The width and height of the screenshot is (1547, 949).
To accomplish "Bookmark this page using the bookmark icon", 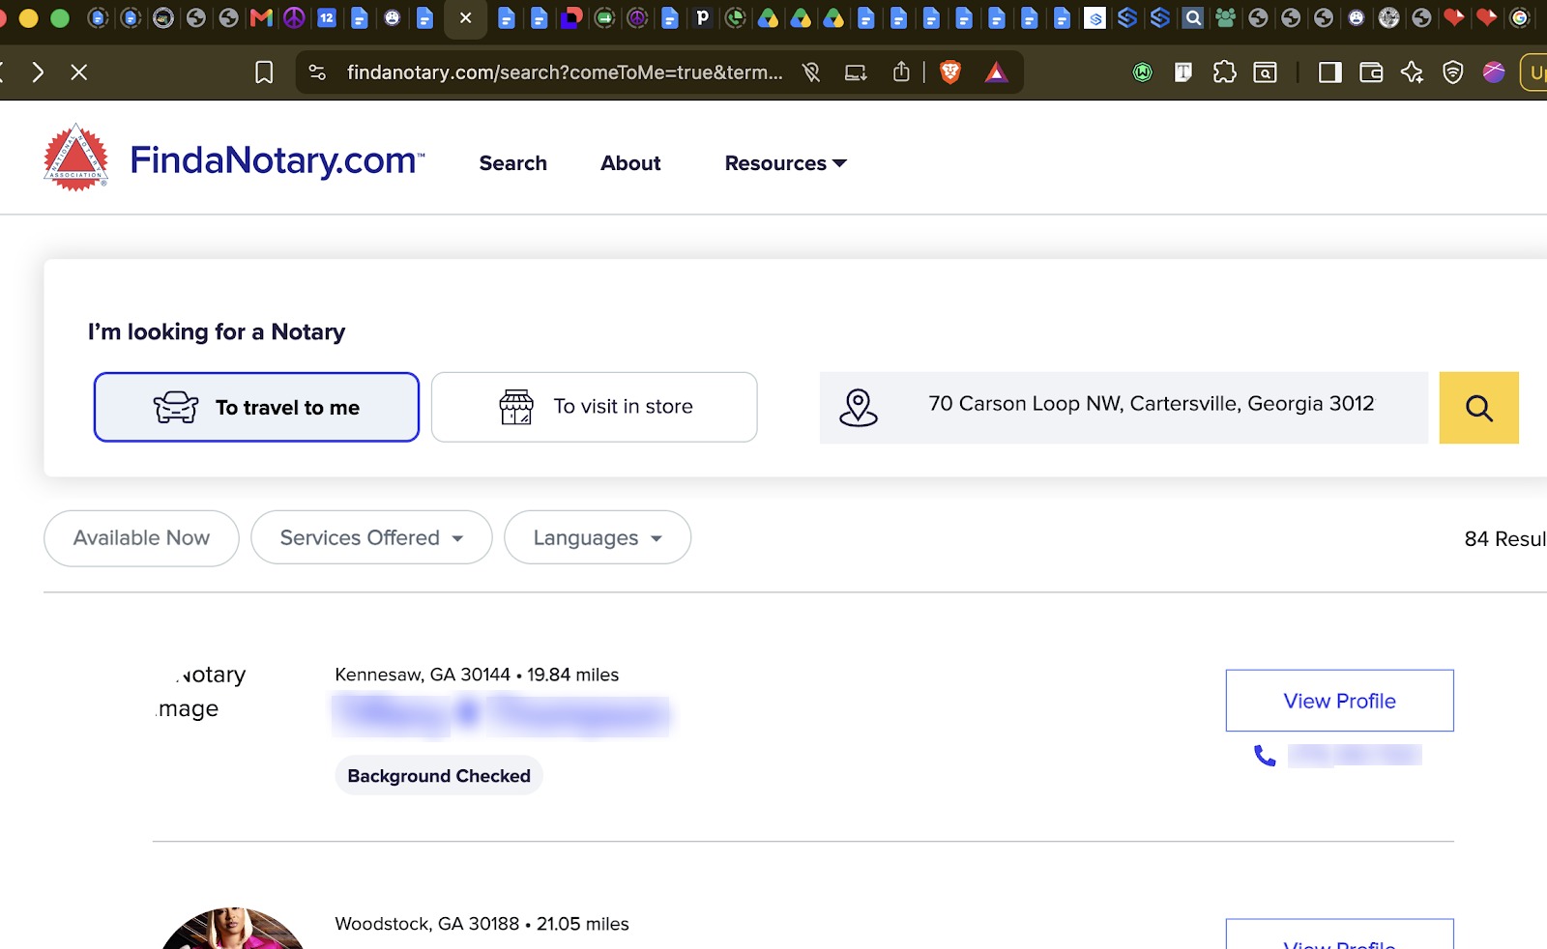I will [264, 72].
